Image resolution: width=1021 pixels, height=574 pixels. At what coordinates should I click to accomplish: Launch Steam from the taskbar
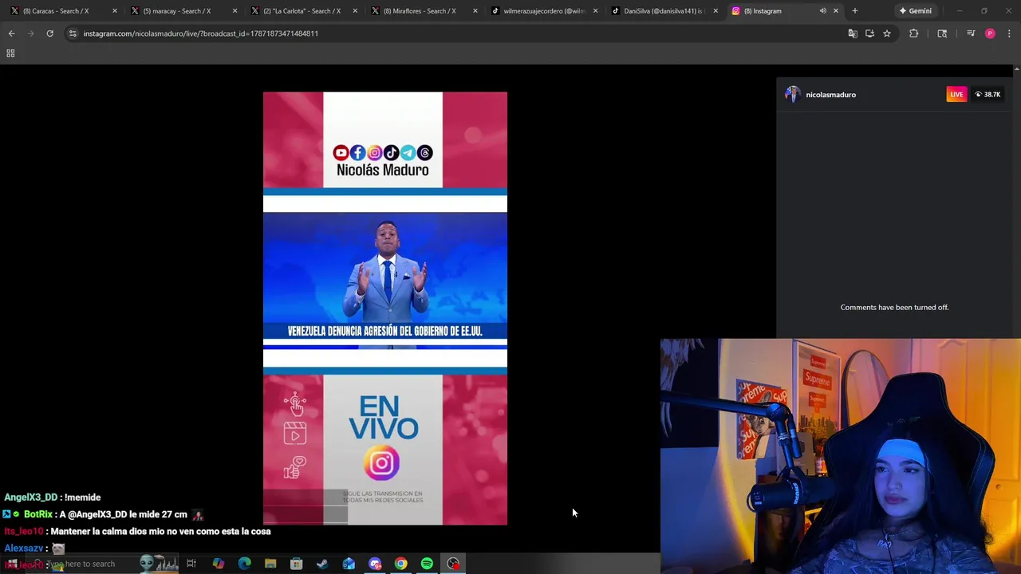322,564
